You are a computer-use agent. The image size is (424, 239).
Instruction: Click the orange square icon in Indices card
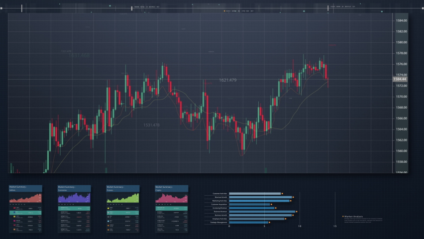pyautogui.click(x=14, y=229)
